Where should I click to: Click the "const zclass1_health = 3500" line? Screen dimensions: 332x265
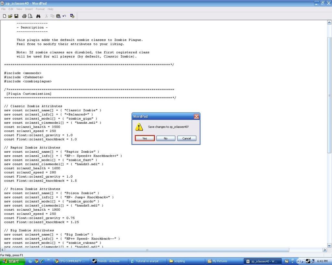click(x=32, y=127)
